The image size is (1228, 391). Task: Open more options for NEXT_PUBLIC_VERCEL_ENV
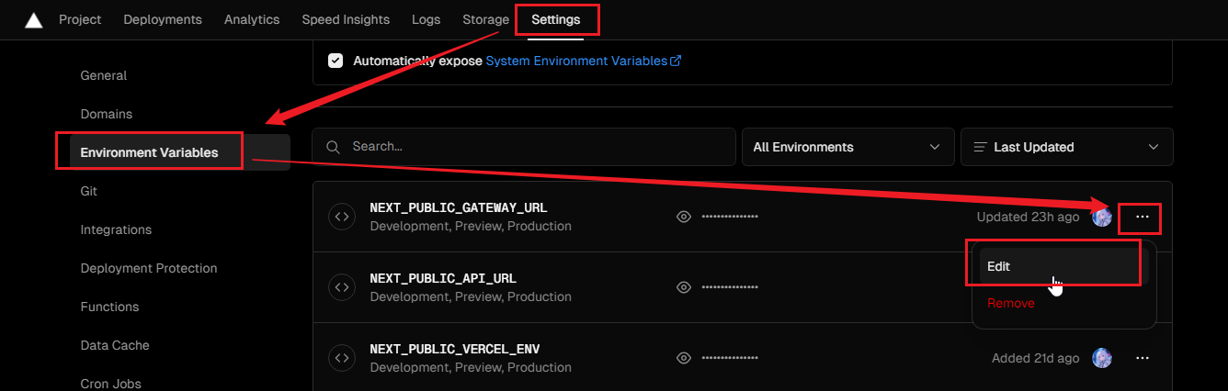click(1143, 358)
